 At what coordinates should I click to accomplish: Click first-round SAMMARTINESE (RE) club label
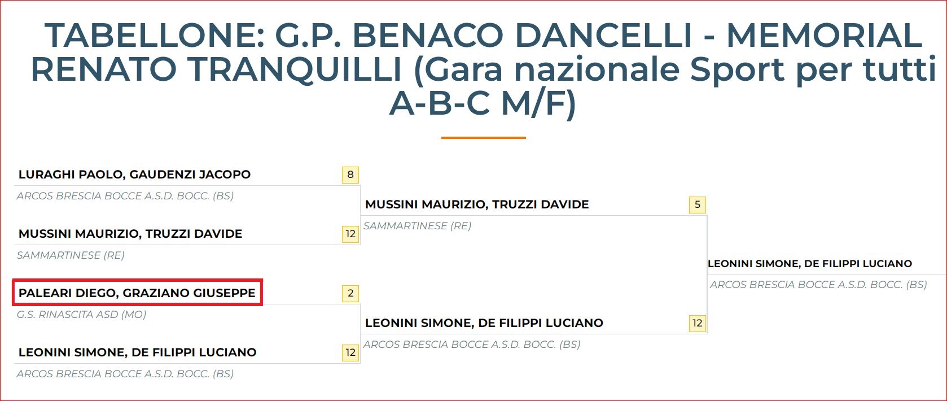pyautogui.click(x=71, y=255)
